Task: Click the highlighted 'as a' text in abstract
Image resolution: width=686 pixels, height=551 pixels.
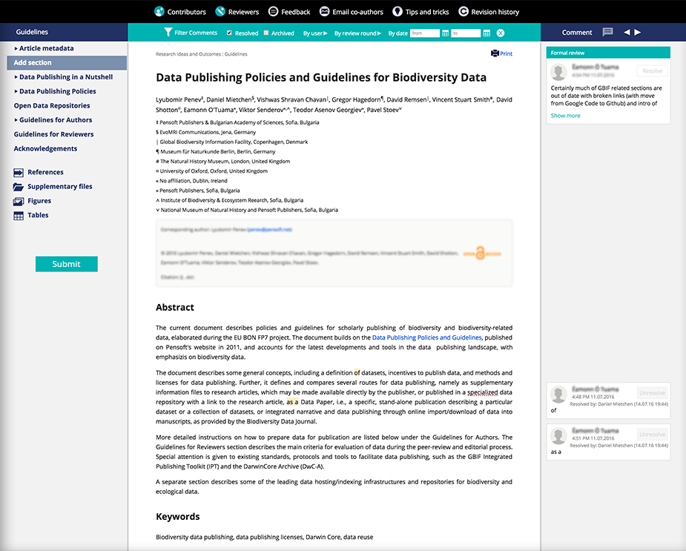Action: 292,402
